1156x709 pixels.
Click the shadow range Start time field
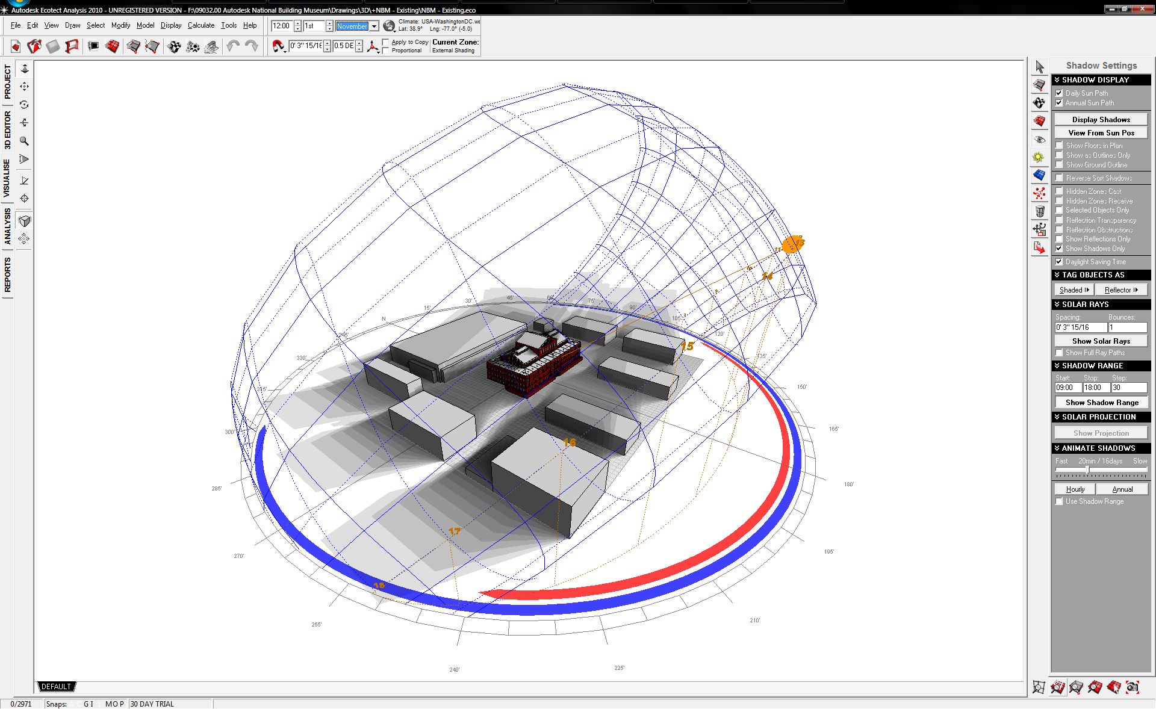(1067, 388)
